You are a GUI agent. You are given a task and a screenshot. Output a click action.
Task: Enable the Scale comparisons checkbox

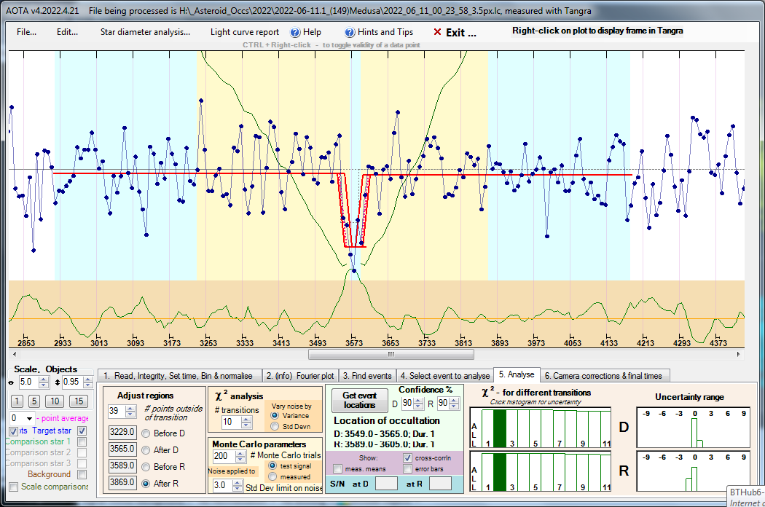(x=13, y=487)
